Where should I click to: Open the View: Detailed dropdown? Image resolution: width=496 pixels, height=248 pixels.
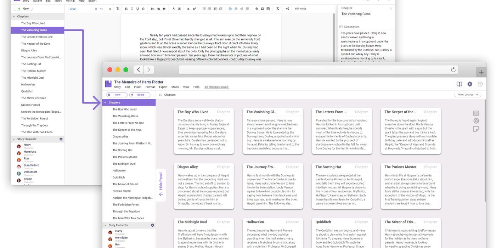pos(467,95)
